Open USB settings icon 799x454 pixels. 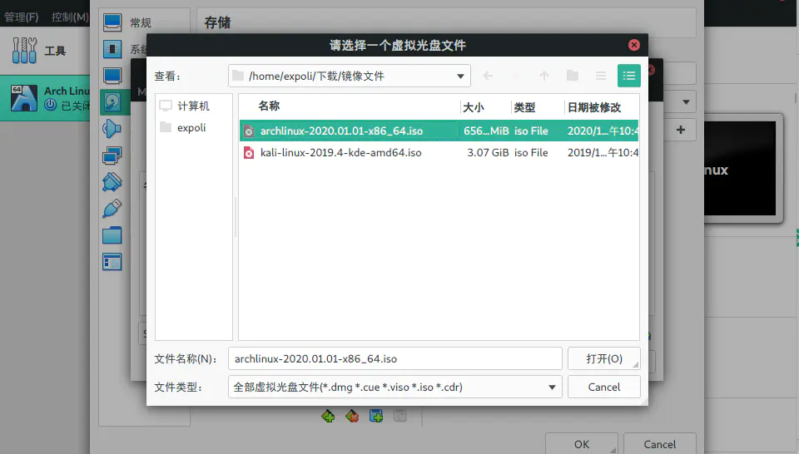pos(112,209)
